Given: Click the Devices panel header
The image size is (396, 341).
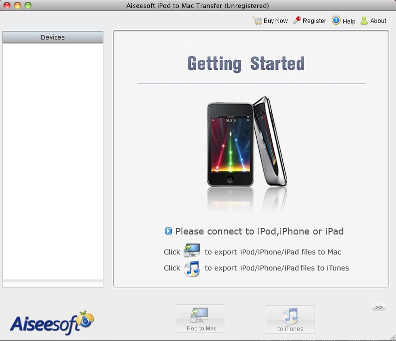Looking at the screenshot, I should tap(53, 37).
